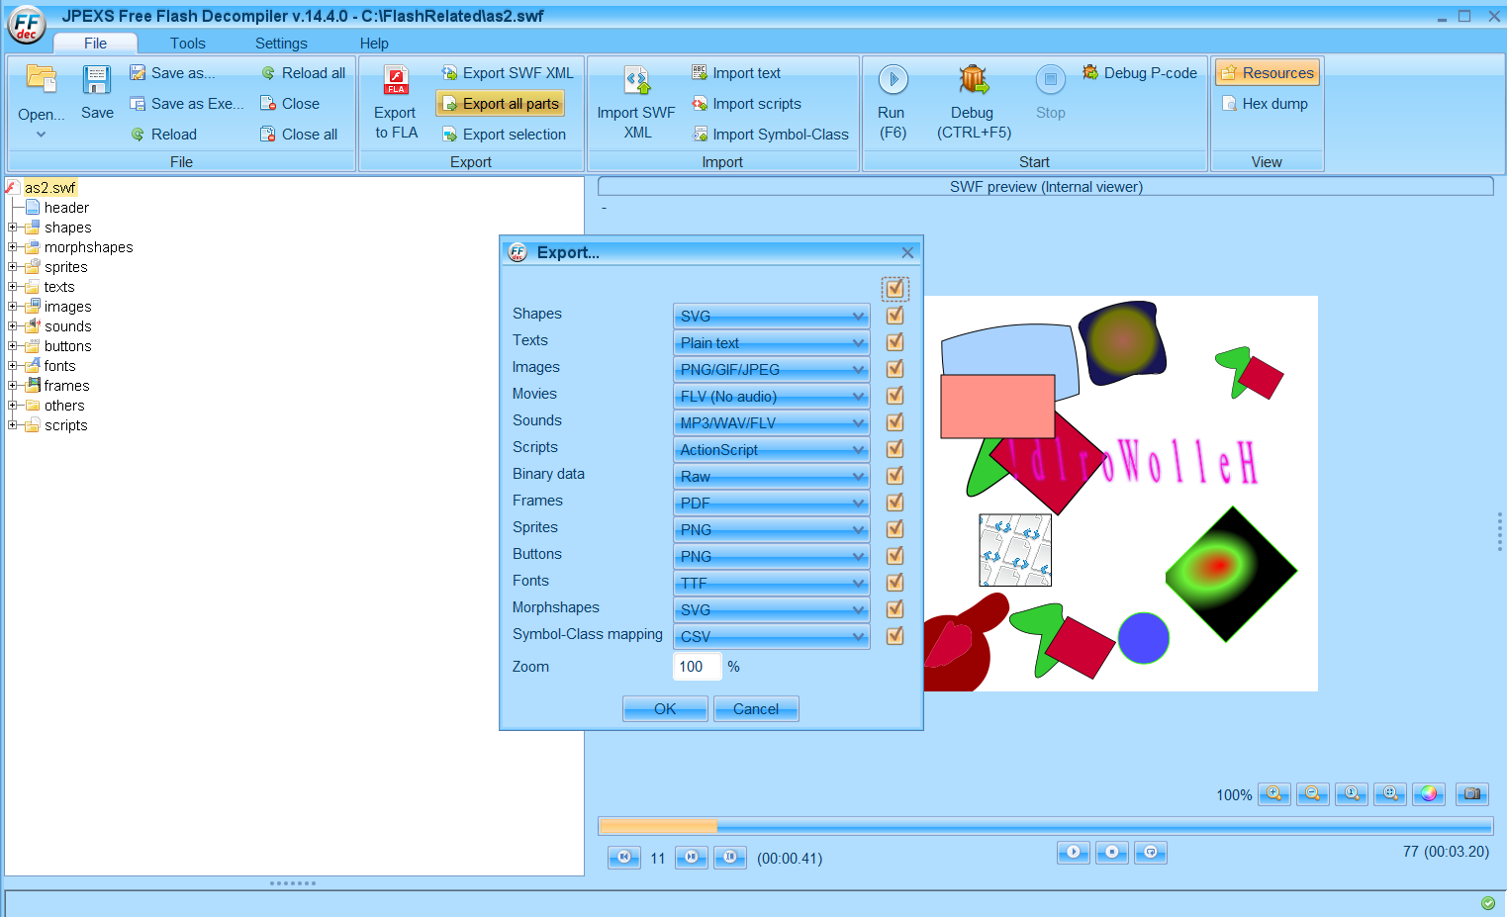Click the Export to FLA icon
The height and width of the screenshot is (917, 1507).
coord(397,80)
